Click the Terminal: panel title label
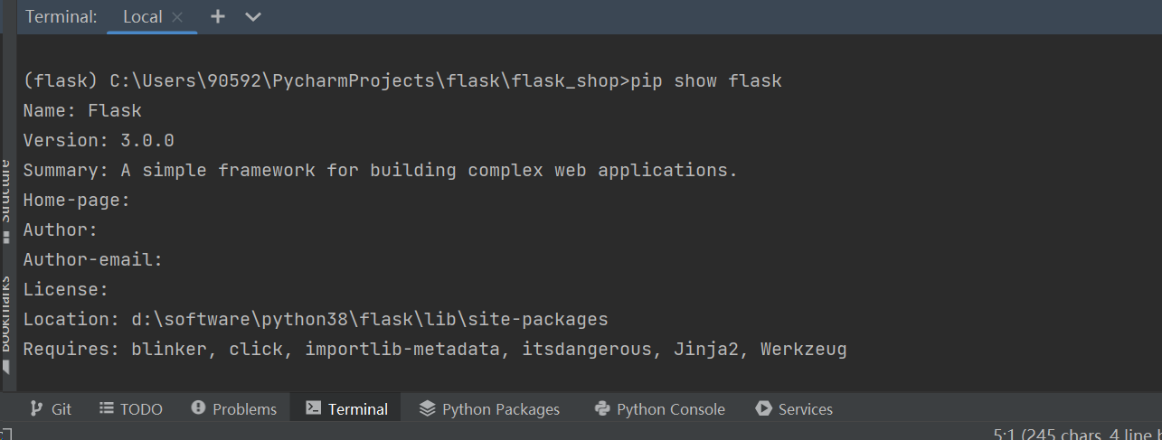 (61, 17)
